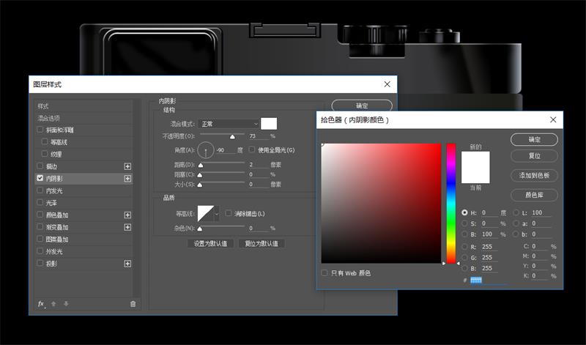Click the plus icon next to 内阴影

pyautogui.click(x=127, y=178)
